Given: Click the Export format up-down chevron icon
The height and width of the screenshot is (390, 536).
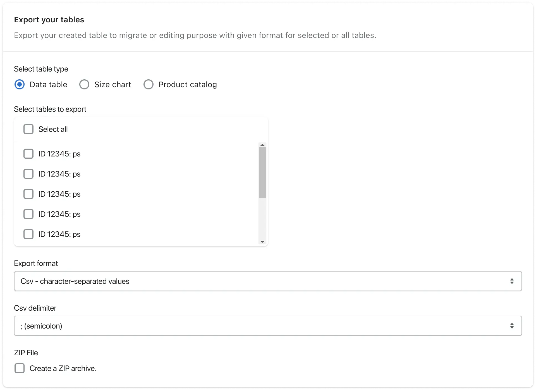Looking at the screenshot, I should click(x=512, y=281).
